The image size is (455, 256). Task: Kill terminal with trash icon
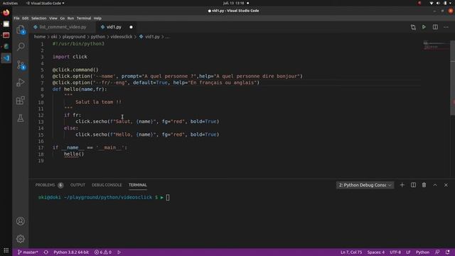pos(424,185)
